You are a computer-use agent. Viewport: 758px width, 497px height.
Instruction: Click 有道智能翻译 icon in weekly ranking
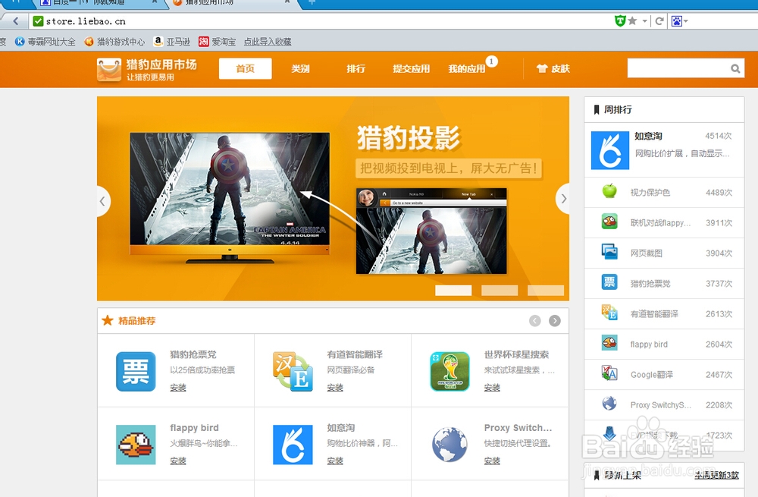pos(609,313)
